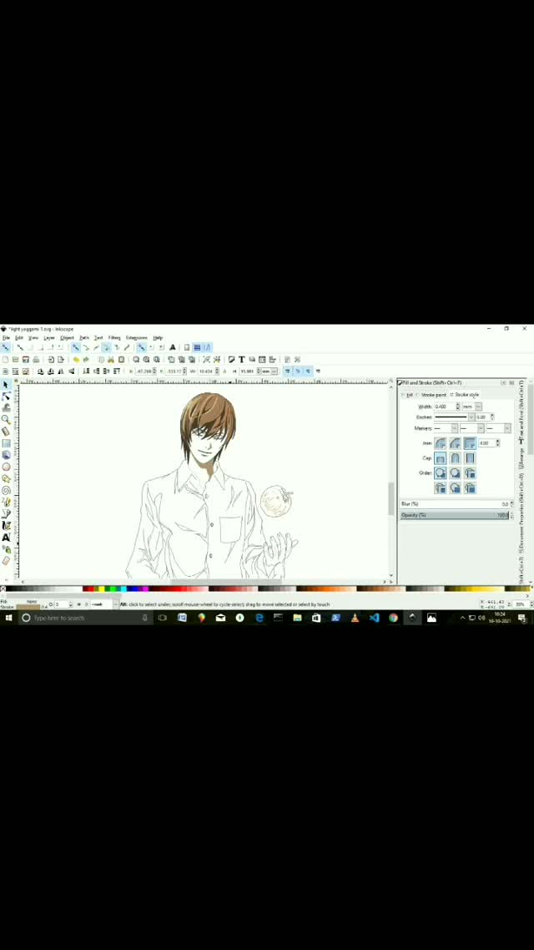Select the Spray objects tool

point(6,549)
